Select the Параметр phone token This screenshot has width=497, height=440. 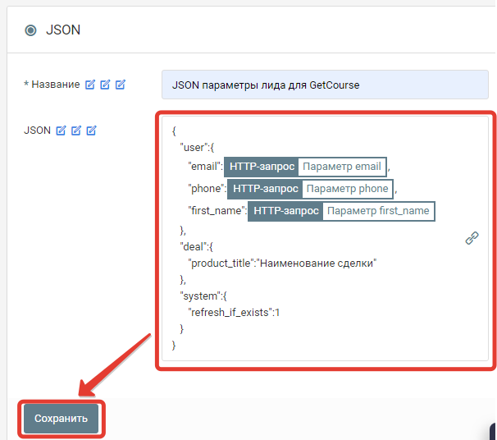pyautogui.click(x=347, y=189)
